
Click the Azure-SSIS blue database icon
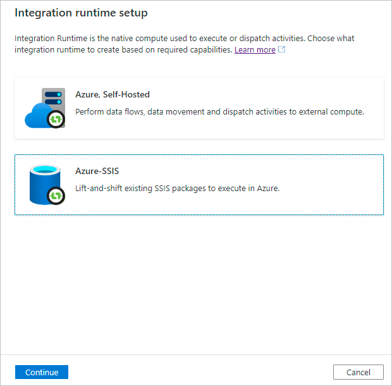coord(43,184)
